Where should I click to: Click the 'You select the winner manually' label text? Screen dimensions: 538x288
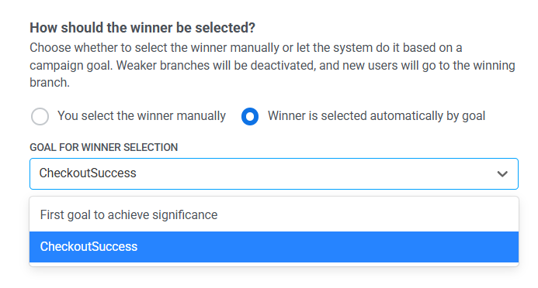141,116
